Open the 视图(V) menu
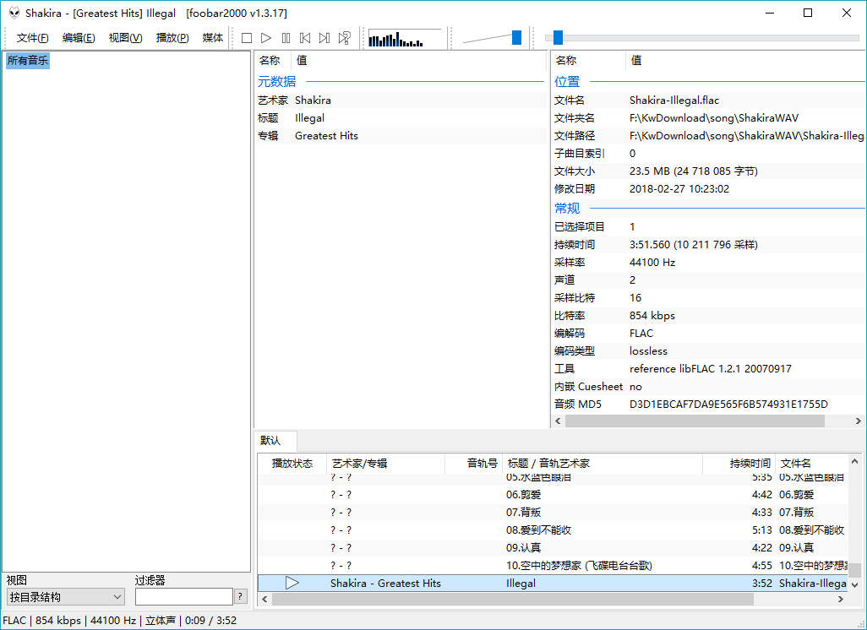This screenshot has width=867, height=630. tap(126, 37)
